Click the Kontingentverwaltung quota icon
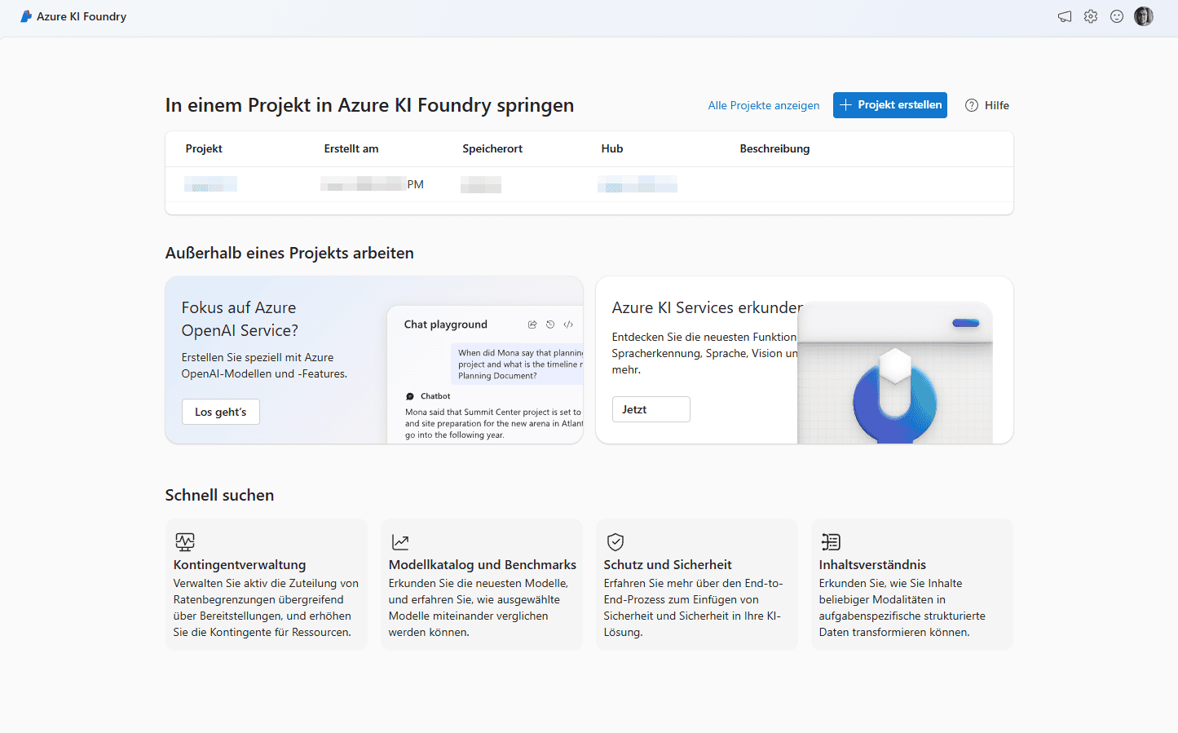The width and height of the screenshot is (1178, 733). click(184, 541)
